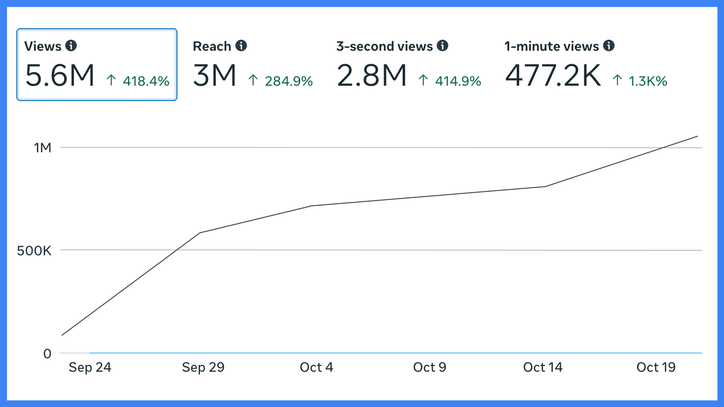Screen dimensions: 724x407
Task: Click the Oct 19 axis label
Action: coord(656,367)
